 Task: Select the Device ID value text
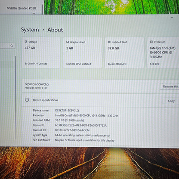[x=81, y=125]
